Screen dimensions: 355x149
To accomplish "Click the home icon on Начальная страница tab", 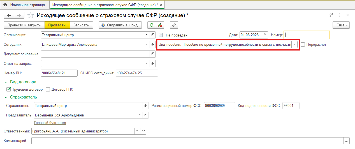I will 5,5.
